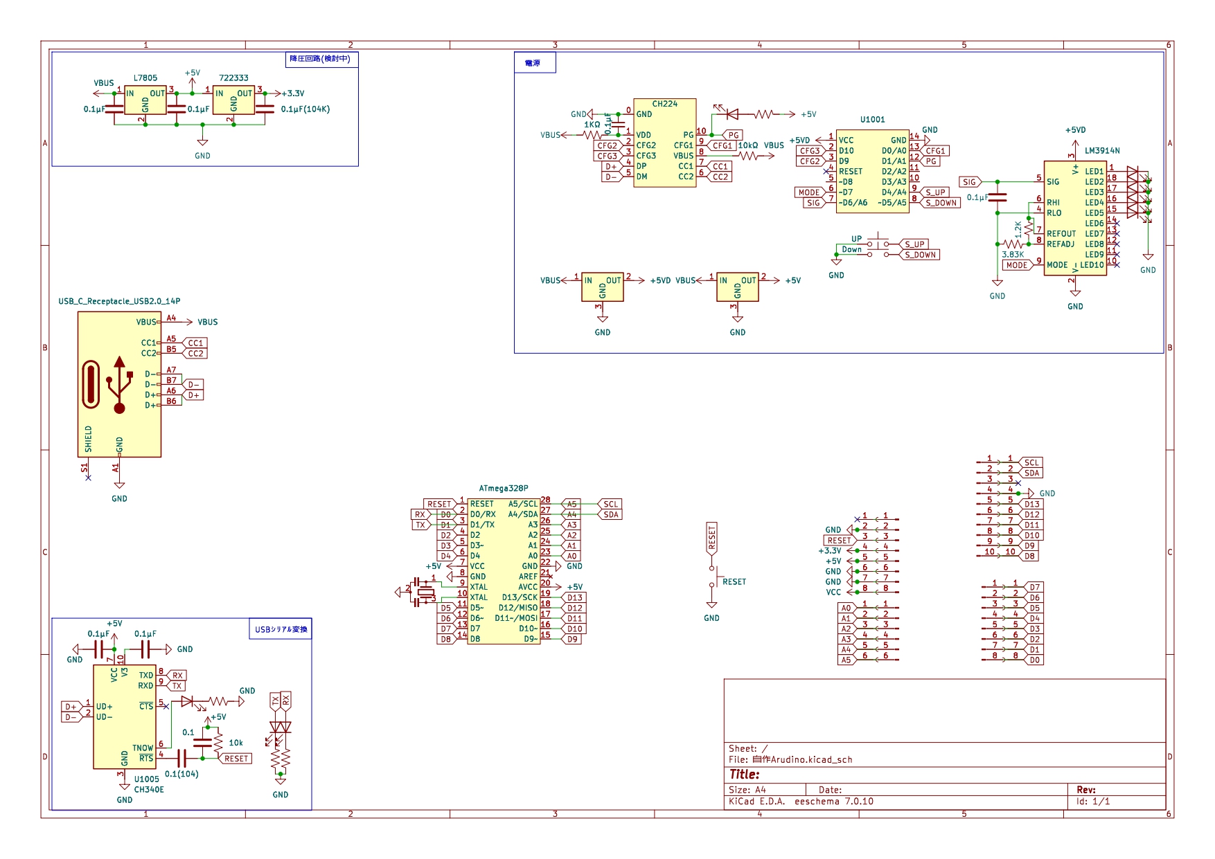Click the File: 自作Arudino.kicad_sch text
1215x859 pixels.
(x=790, y=759)
